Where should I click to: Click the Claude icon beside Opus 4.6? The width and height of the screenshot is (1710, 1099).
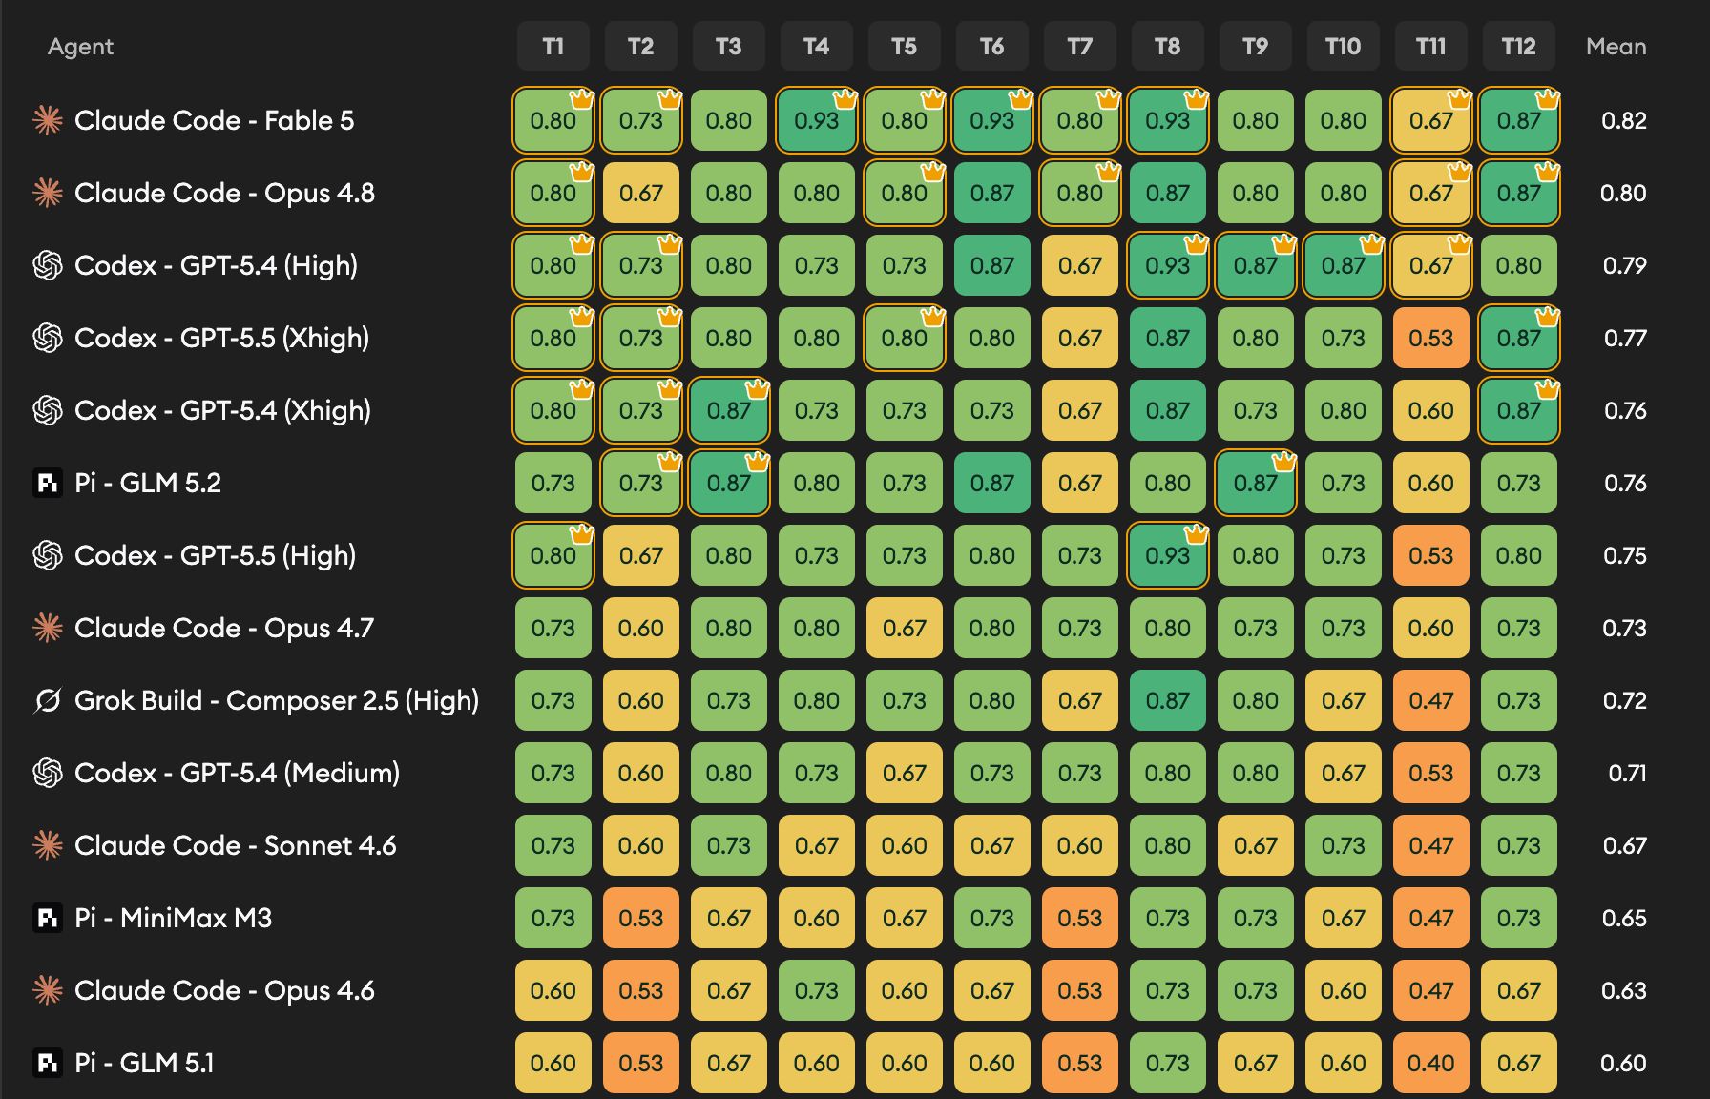pyautogui.click(x=48, y=990)
